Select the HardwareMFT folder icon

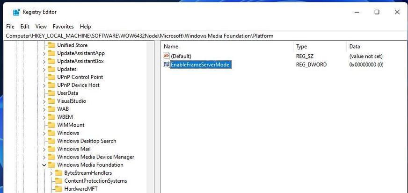tap(59, 189)
